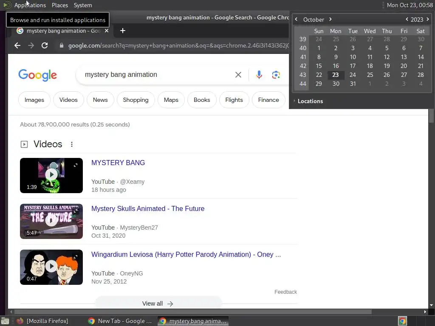
Task: Select October 23 in the calendar
Action: [336, 75]
